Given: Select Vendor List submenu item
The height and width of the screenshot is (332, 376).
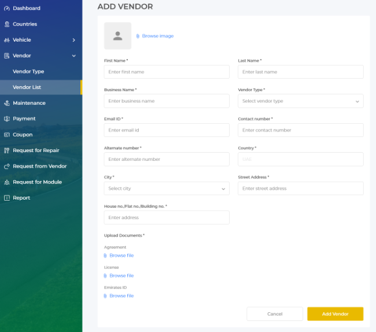Looking at the screenshot, I should 40,87.
